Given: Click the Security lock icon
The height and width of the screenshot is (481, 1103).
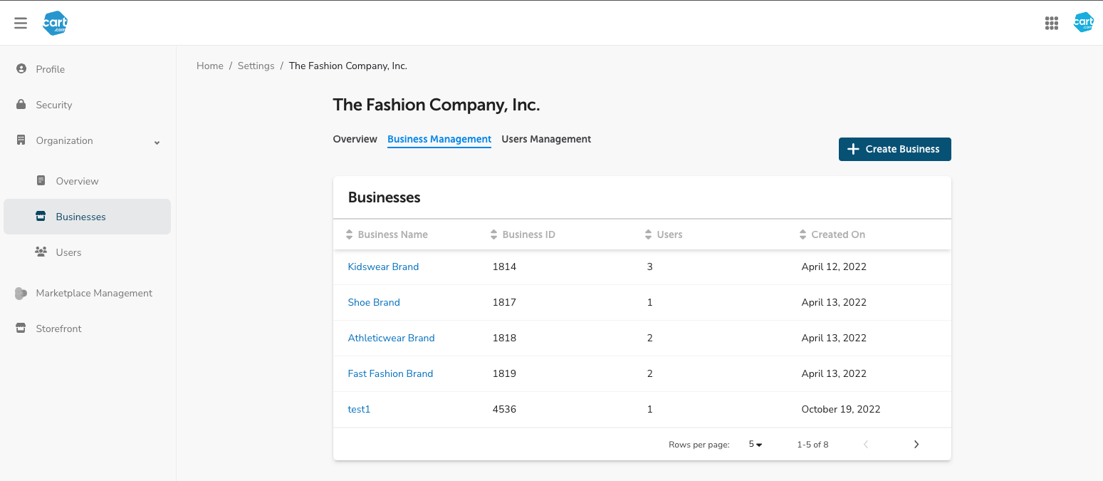Looking at the screenshot, I should coord(21,105).
